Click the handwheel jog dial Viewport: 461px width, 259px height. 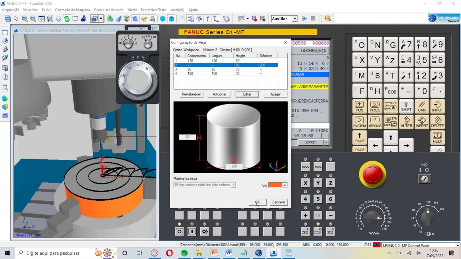(x=138, y=80)
